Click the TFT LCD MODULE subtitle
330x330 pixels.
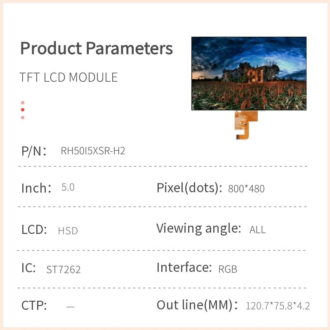pyautogui.click(x=68, y=77)
